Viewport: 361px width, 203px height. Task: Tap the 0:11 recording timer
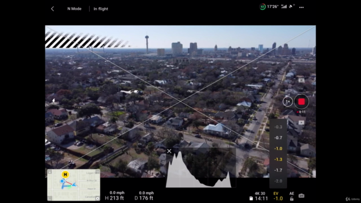click(301, 112)
